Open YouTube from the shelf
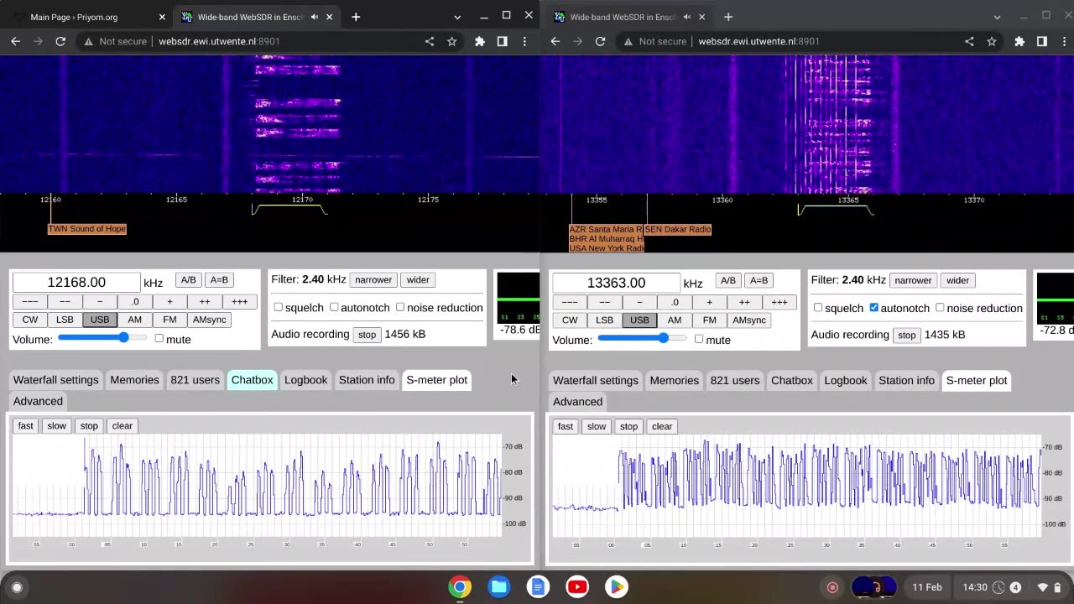Image resolution: width=1074 pixels, height=604 pixels. click(577, 586)
